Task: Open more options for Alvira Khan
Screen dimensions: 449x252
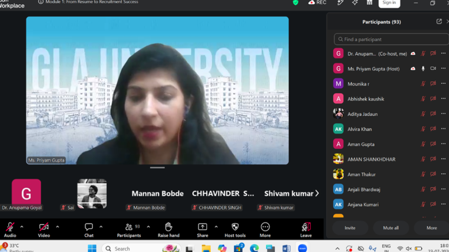Action: 443,129
